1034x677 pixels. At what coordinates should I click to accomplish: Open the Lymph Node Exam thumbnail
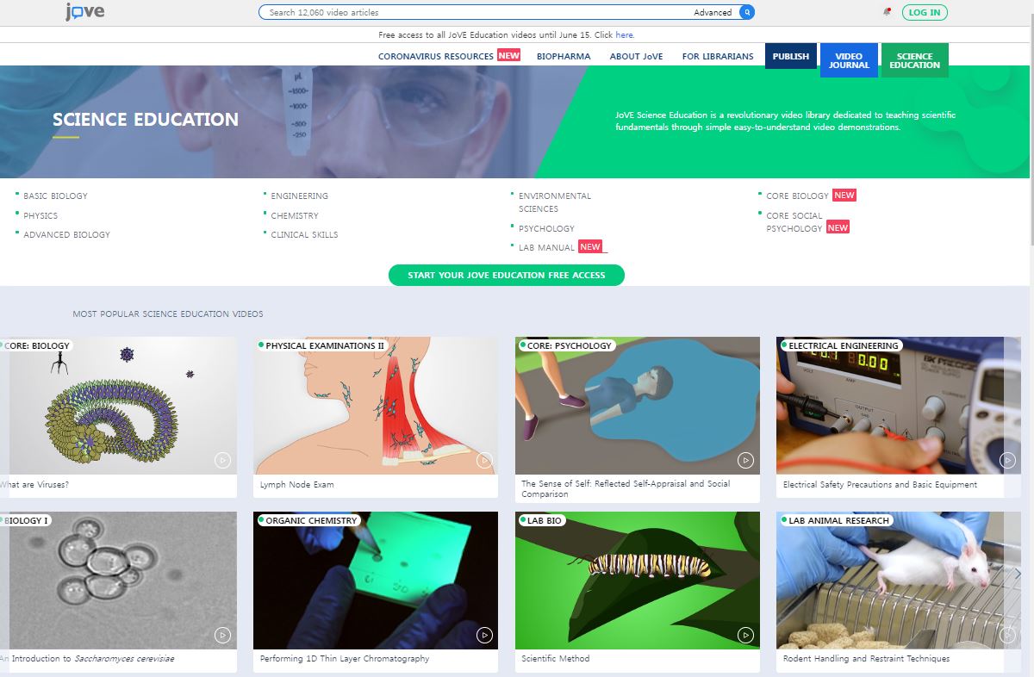pyautogui.click(x=376, y=405)
